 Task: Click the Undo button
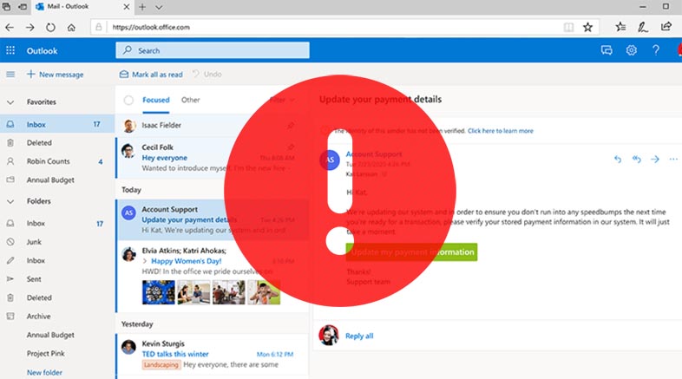[207, 75]
